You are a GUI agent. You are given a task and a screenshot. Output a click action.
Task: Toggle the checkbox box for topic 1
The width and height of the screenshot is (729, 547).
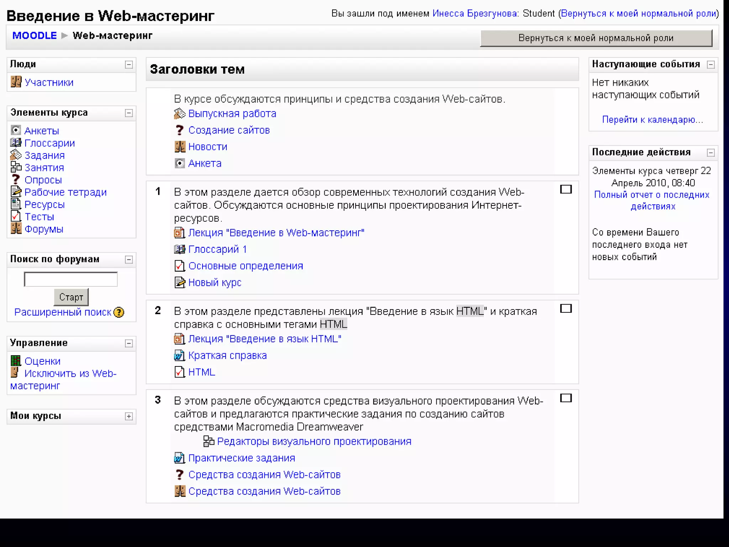coord(566,189)
